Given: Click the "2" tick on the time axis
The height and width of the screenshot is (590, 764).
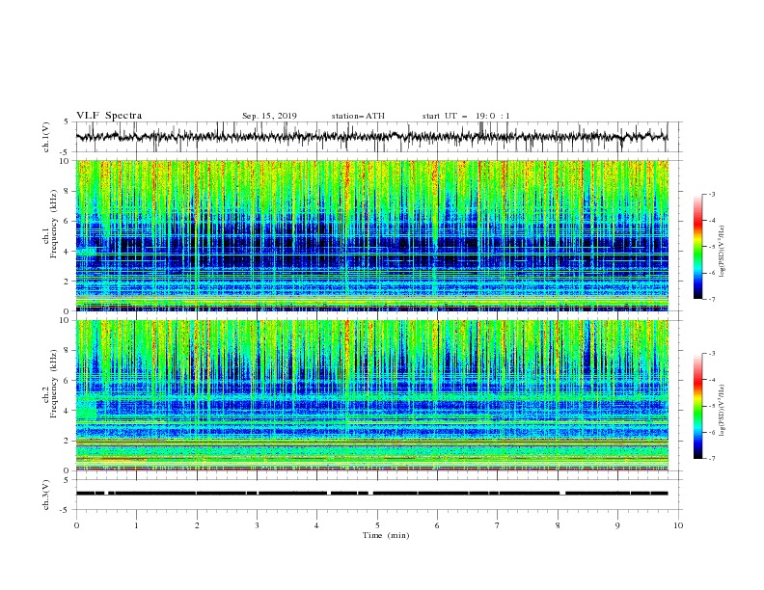Looking at the screenshot, I should (x=197, y=525).
